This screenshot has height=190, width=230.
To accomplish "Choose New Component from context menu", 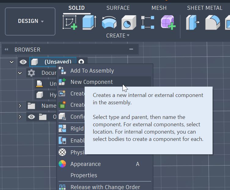I will point(105,82).
